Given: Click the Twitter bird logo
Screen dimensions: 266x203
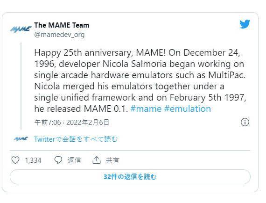Looking at the screenshot, I should coord(245,24).
